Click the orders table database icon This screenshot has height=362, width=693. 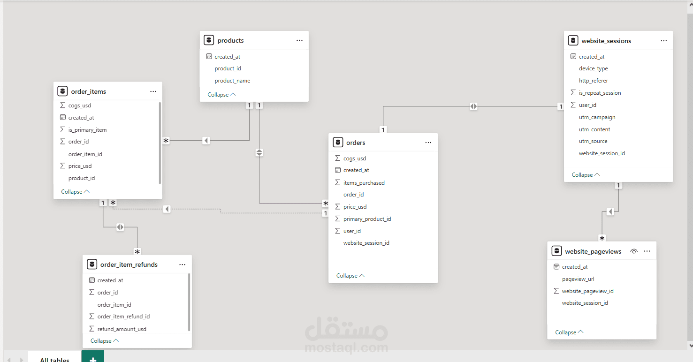pos(337,143)
